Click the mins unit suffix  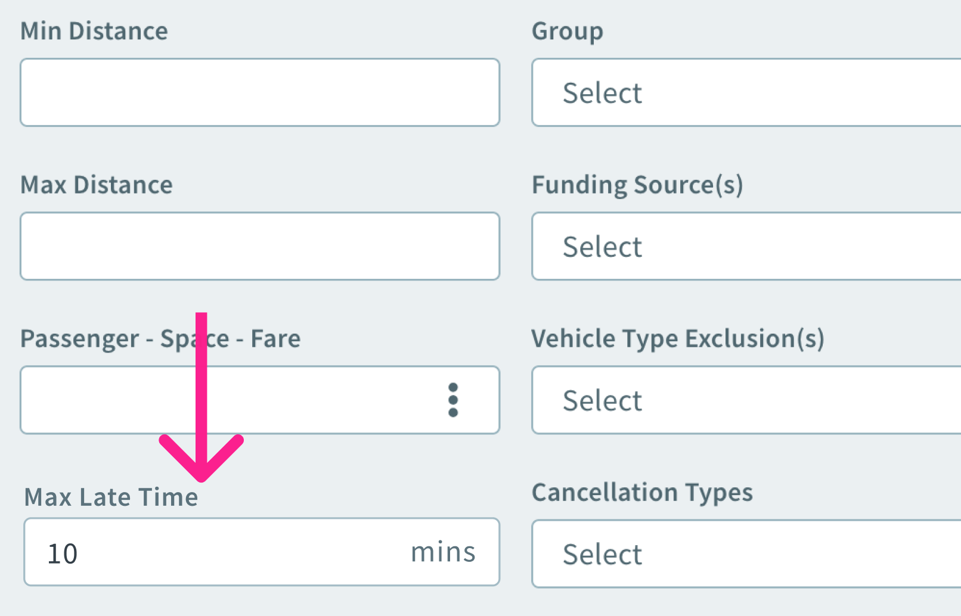tap(443, 552)
